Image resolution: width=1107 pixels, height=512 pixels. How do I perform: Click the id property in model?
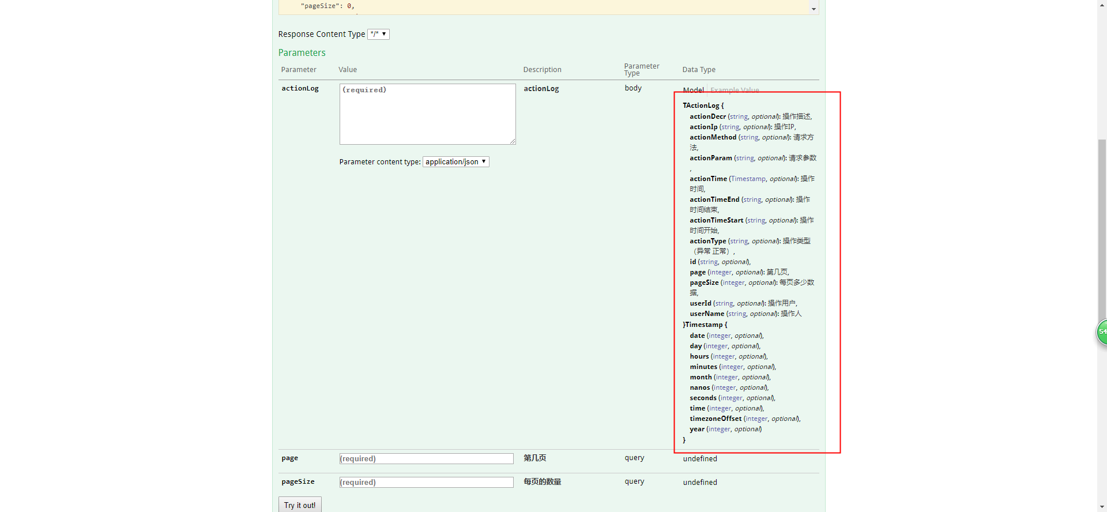692,262
